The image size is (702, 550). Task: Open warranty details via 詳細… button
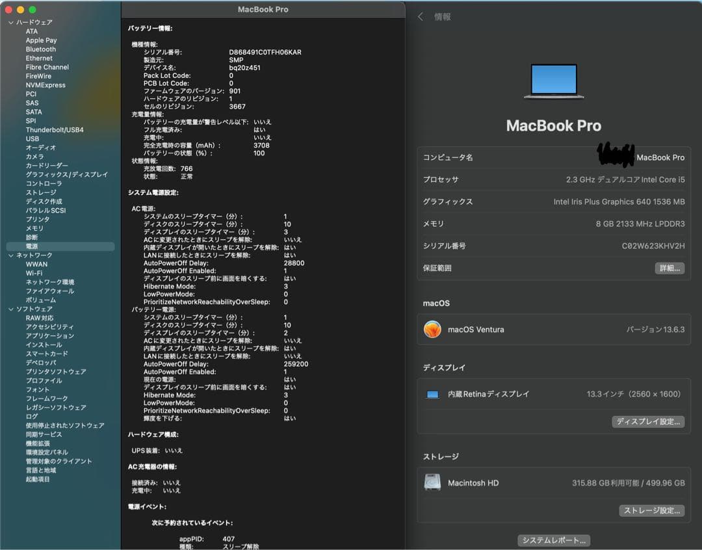pos(669,268)
